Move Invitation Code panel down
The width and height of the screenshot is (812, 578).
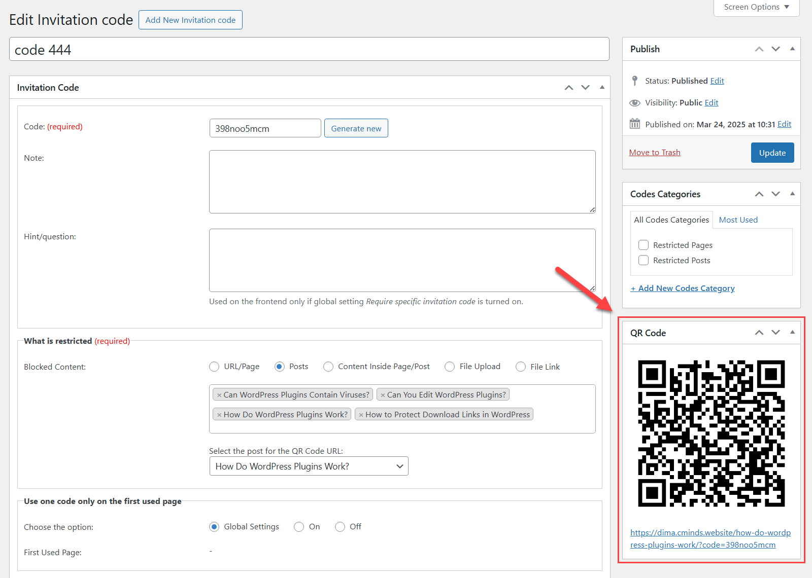(586, 88)
